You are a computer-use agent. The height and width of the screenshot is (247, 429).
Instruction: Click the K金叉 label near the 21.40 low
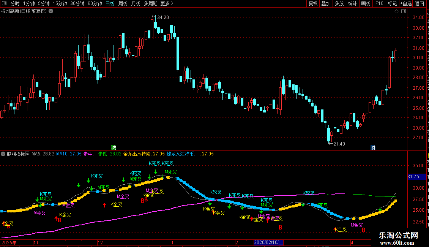pos(341,230)
